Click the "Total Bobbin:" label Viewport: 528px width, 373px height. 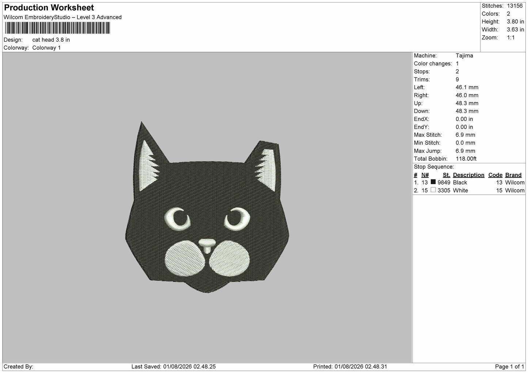coord(431,159)
